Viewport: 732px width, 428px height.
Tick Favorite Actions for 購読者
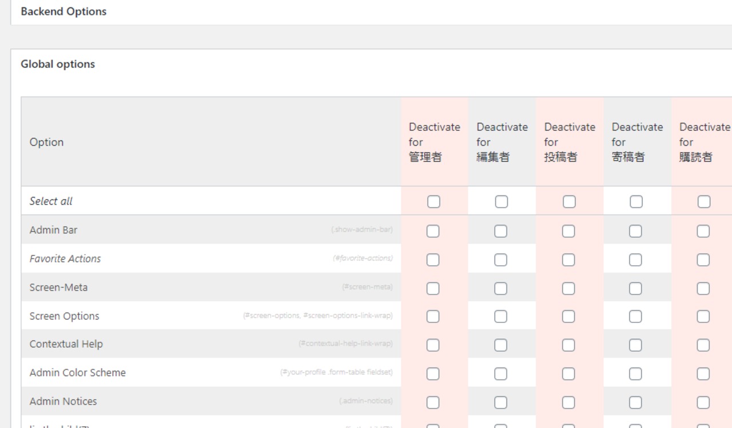pos(703,260)
